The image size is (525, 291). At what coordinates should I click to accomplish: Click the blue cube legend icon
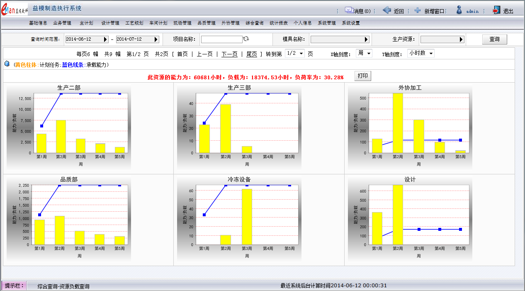(x=7, y=64)
